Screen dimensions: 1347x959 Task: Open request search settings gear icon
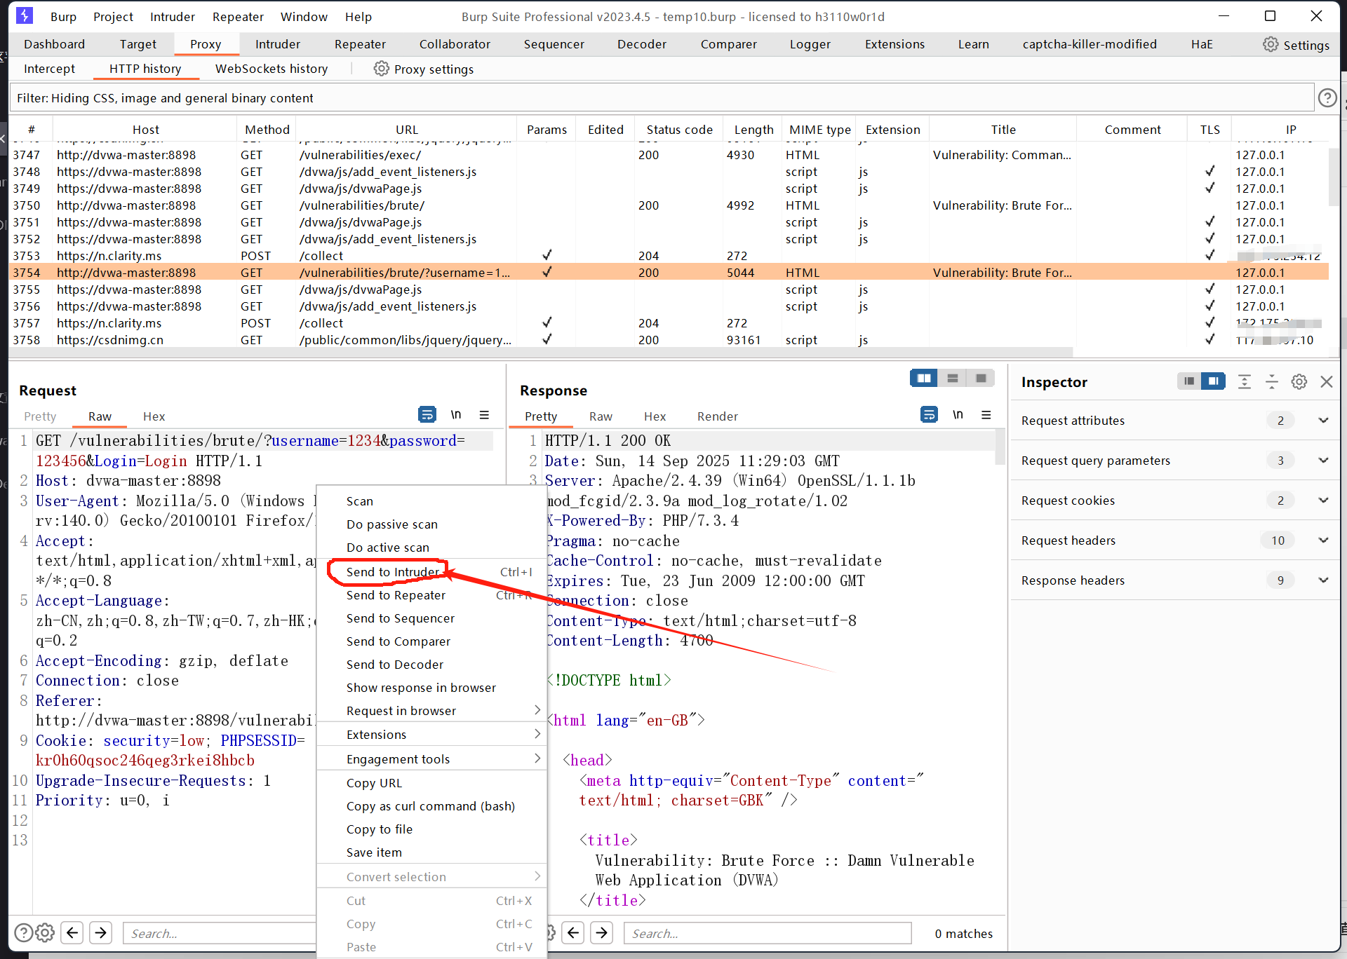point(45,932)
